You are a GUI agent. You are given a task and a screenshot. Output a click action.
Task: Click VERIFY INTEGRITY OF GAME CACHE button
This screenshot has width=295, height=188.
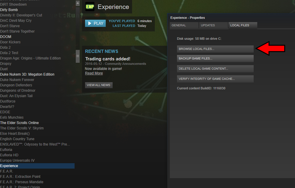point(215,79)
